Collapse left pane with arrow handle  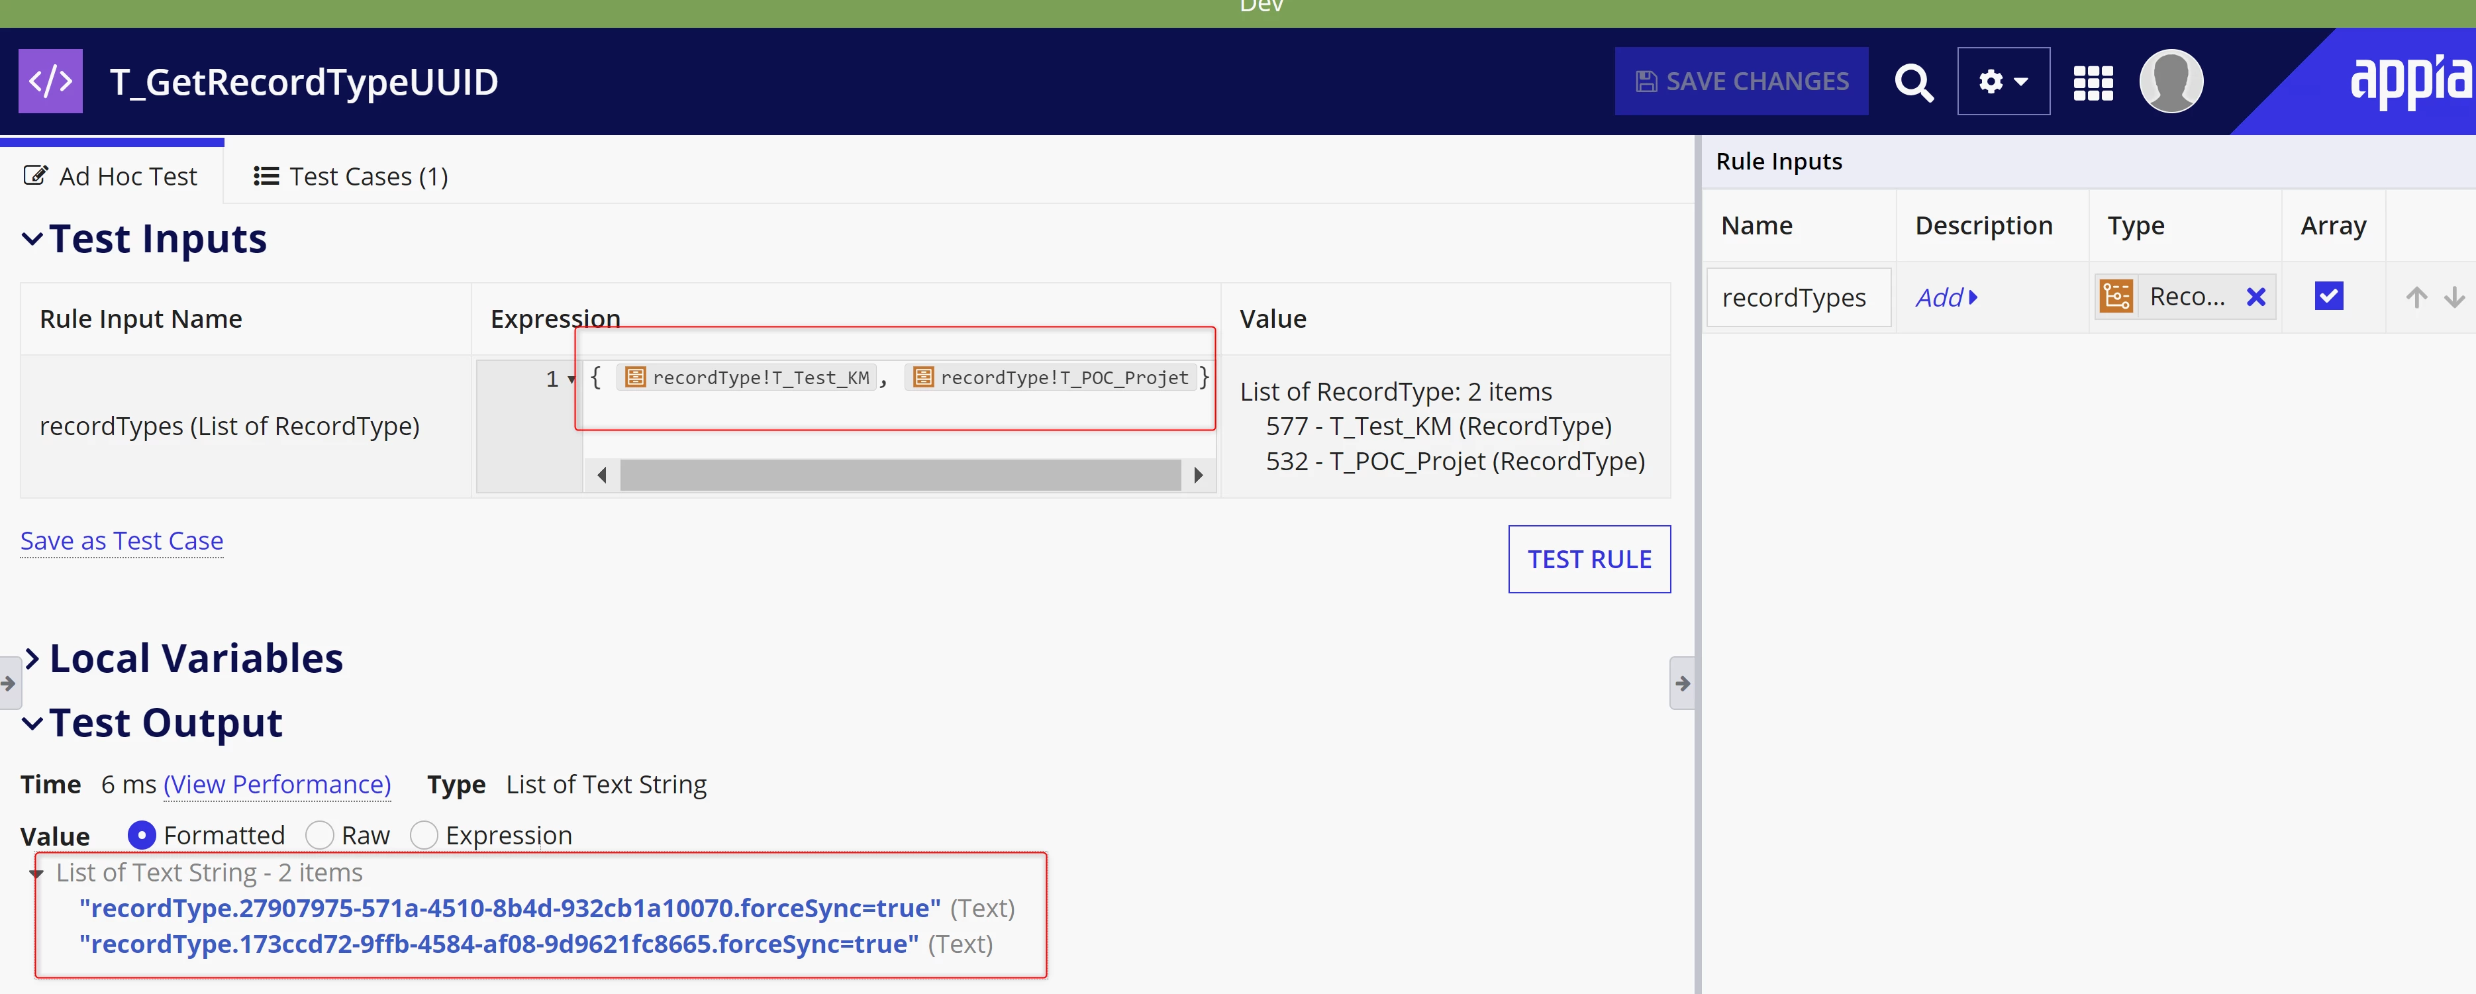click(10, 683)
